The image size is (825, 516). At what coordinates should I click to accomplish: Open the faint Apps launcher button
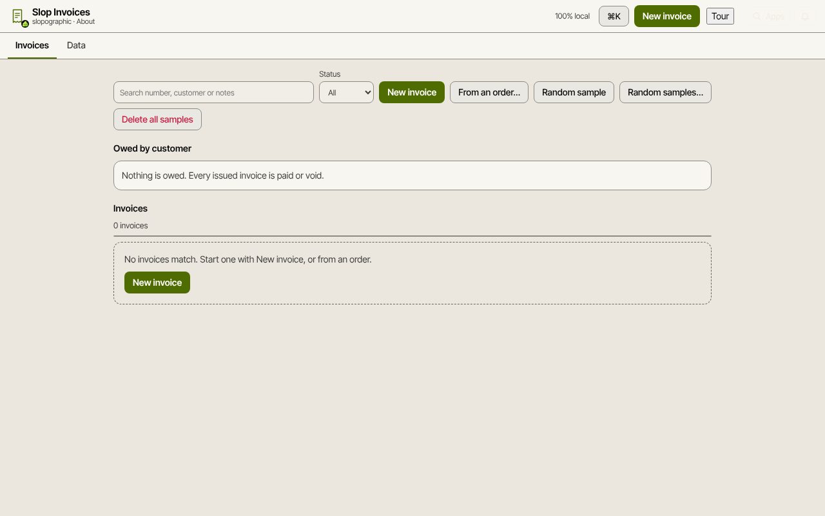(769, 16)
